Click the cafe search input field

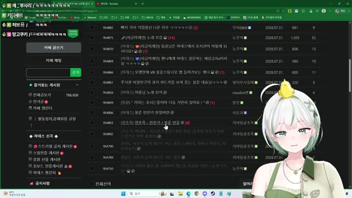48,73
